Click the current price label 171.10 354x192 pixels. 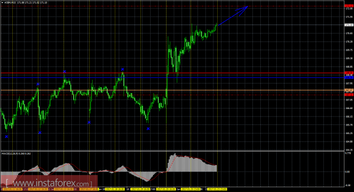[349, 25]
